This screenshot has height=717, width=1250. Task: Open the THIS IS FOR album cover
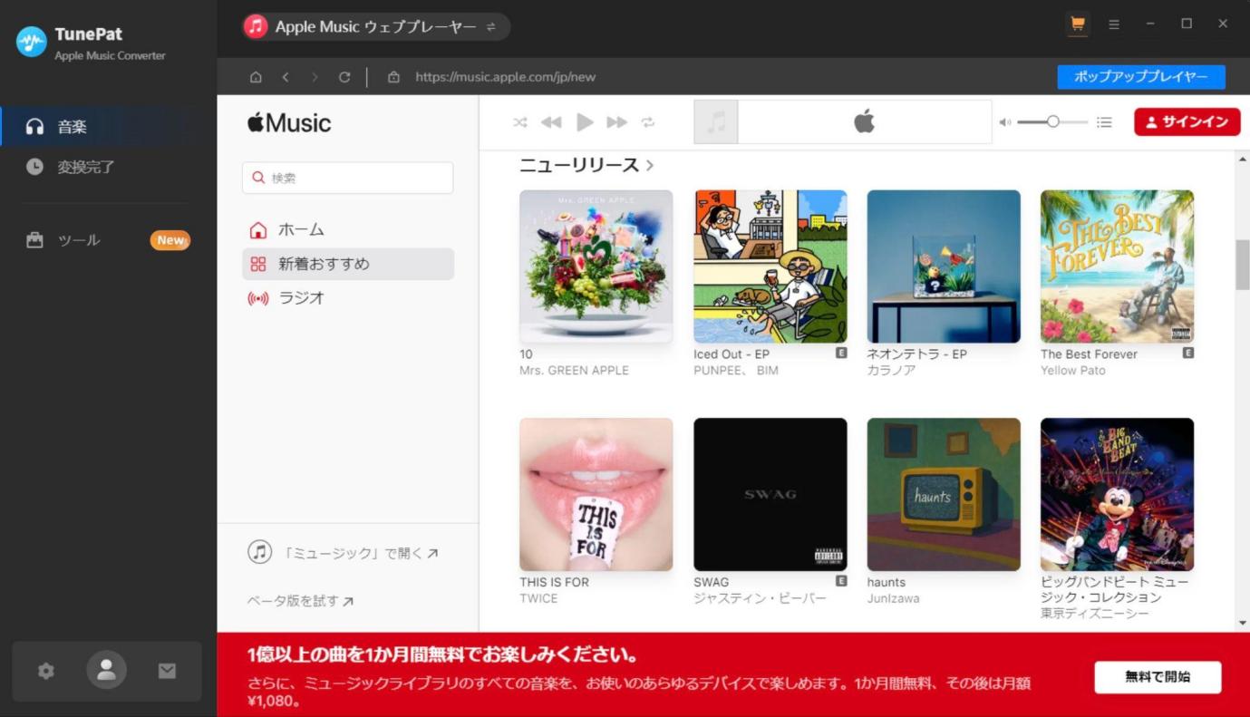coord(596,495)
